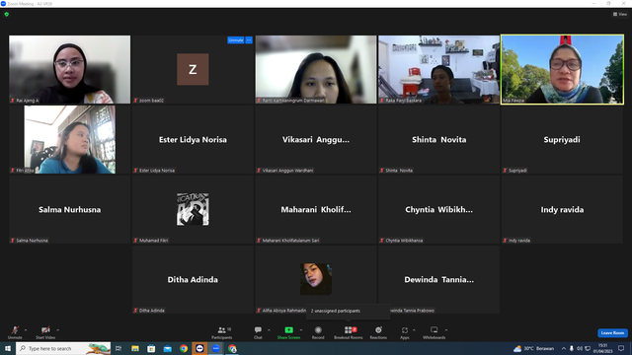The width and height of the screenshot is (632, 355).
Task: Click the green Share Screen icon
Action: coord(288,330)
